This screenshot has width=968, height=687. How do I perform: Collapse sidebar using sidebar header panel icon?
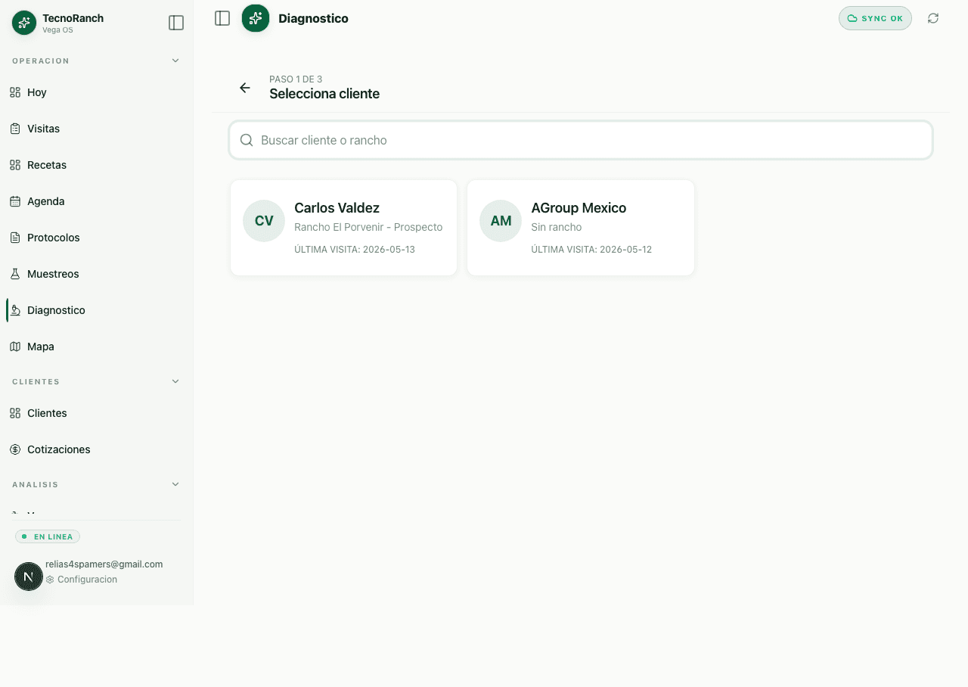click(176, 23)
